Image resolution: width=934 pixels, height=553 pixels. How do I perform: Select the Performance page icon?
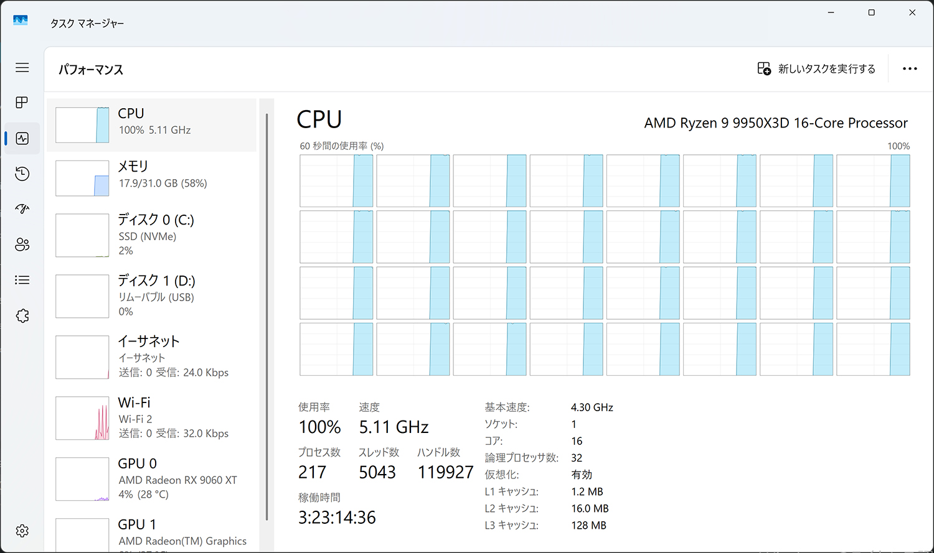click(22, 138)
